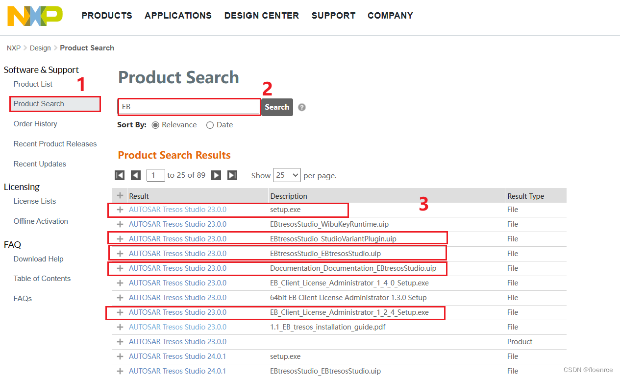
Task: Sort results by Date
Action: (x=210, y=125)
